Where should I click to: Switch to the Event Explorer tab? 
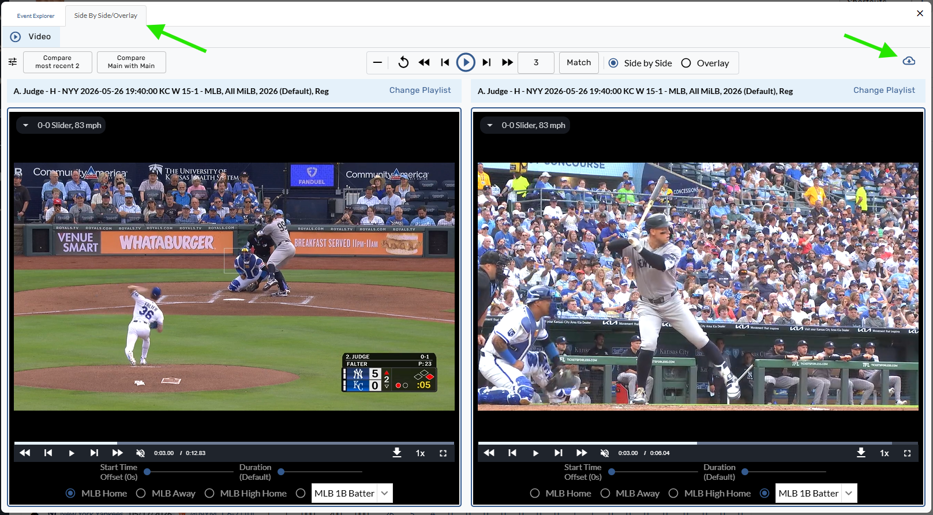[x=36, y=16]
